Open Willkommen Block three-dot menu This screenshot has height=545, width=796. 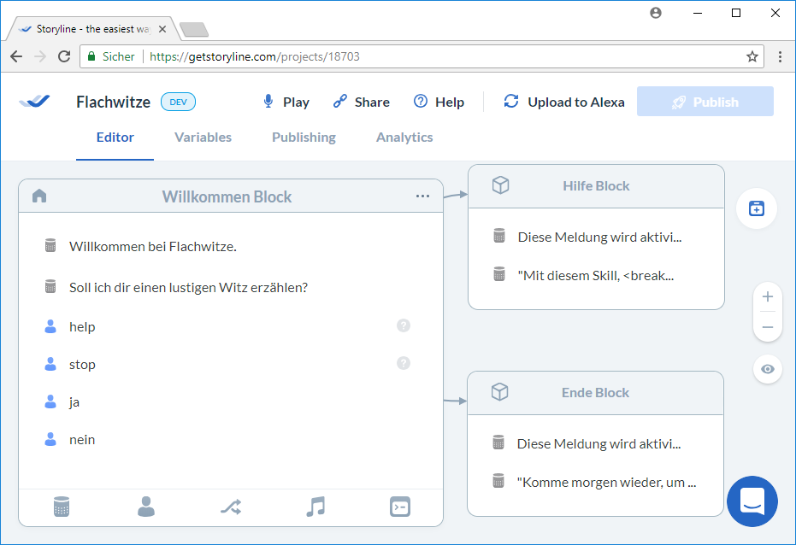422,196
